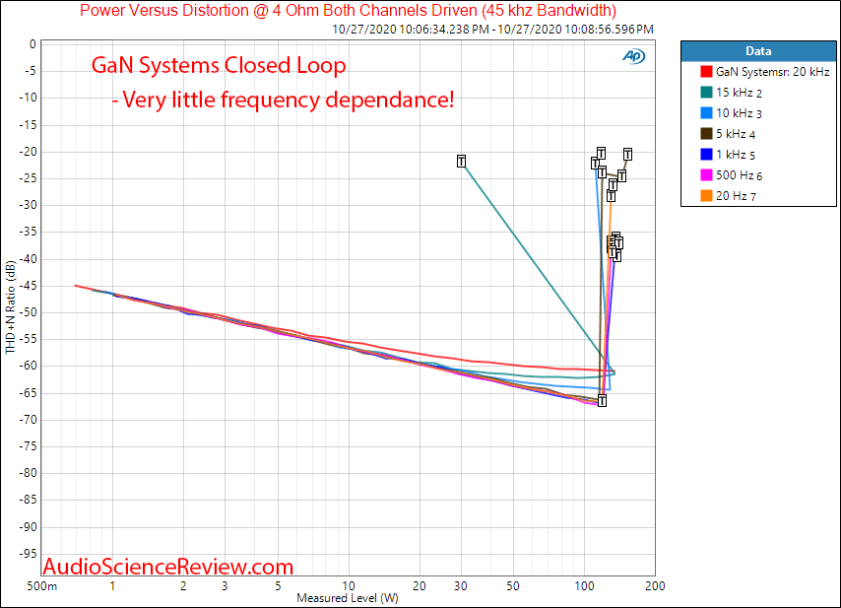The width and height of the screenshot is (841, 608).
Task: Click the "-65" y-axis tick label
Action: [x=28, y=393]
